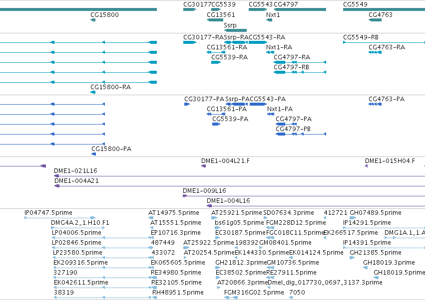
Task: Click the EK209316.5prime EST label
Action: tap(80, 263)
